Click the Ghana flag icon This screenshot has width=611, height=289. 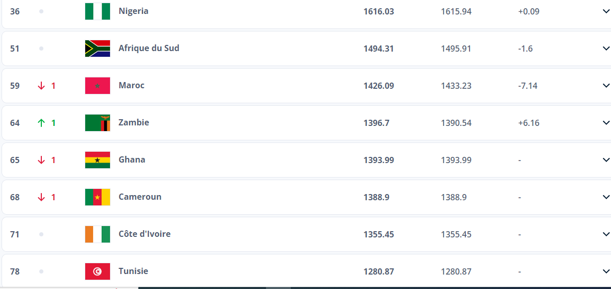(x=98, y=160)
